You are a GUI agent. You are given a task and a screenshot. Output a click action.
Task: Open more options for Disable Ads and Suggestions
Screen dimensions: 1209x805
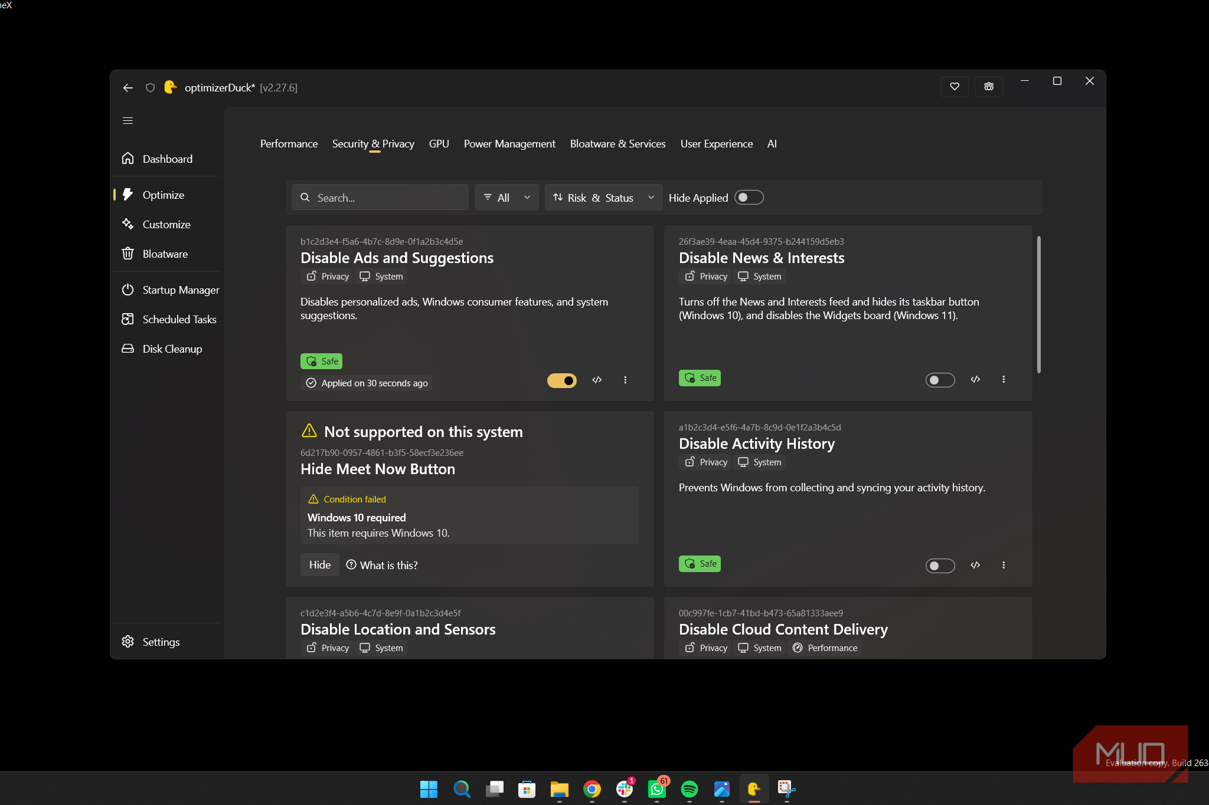(x=625, y=380)
